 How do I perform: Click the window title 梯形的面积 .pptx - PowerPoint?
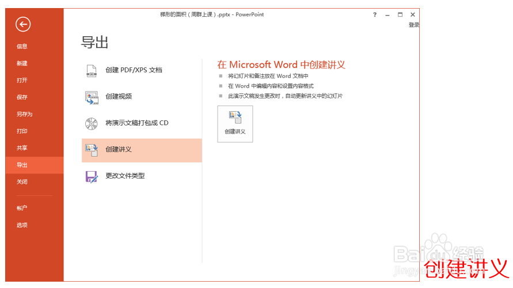212,14
